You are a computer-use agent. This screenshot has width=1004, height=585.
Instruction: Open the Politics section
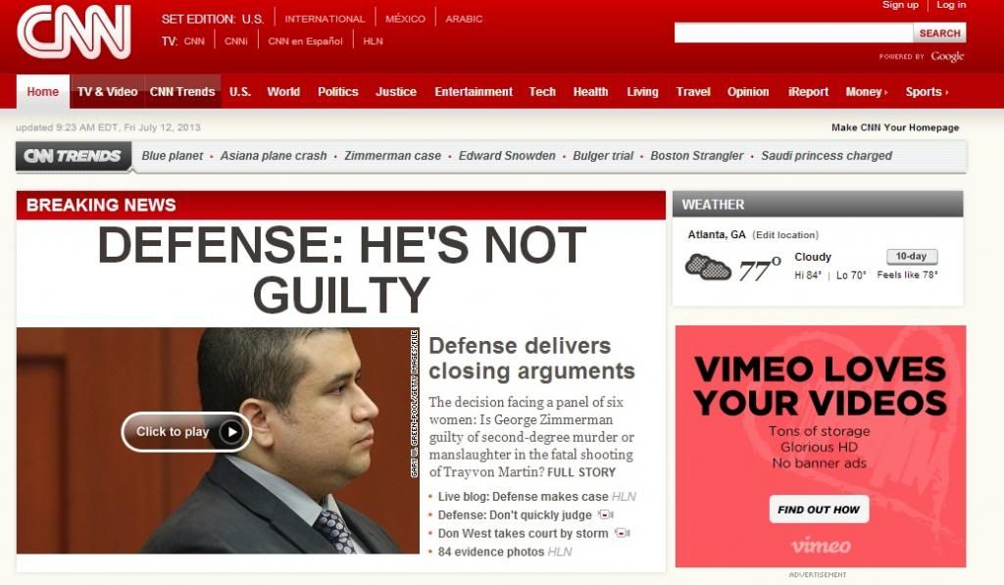[x=338, y=91]
